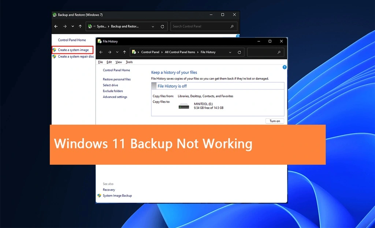
Task: Open recent locations dropdown in File History
Action: 117,52
